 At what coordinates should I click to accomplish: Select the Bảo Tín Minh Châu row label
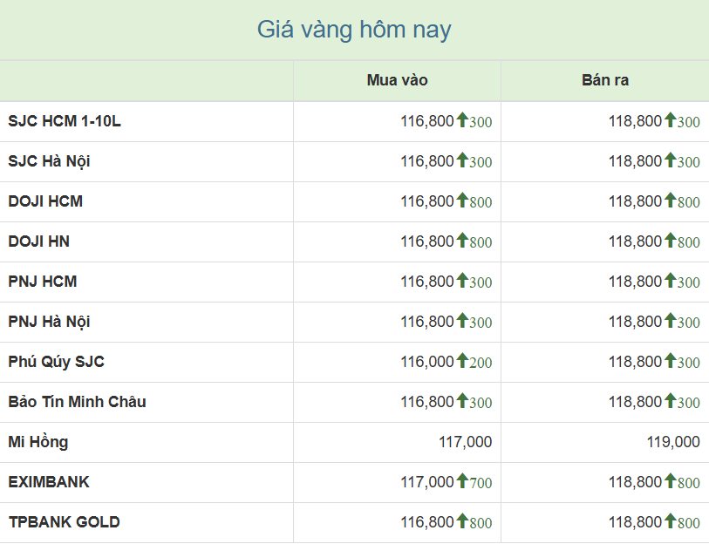click(77, 402)
